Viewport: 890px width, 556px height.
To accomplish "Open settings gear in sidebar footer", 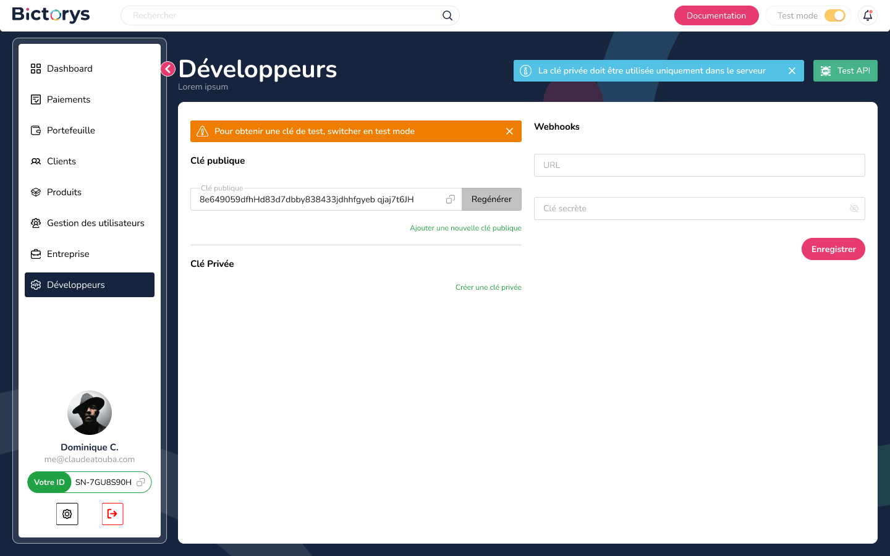I will (x=67, y=514).
